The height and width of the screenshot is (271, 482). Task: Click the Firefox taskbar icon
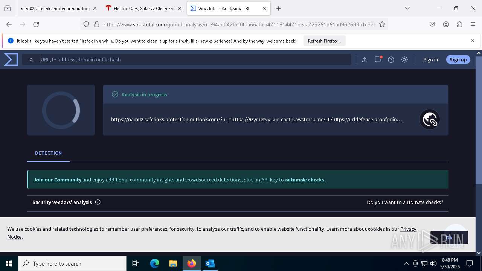[191, 263]
